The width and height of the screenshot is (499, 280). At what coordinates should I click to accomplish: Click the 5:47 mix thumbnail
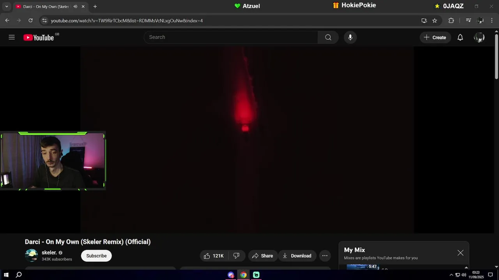[363, 267]
